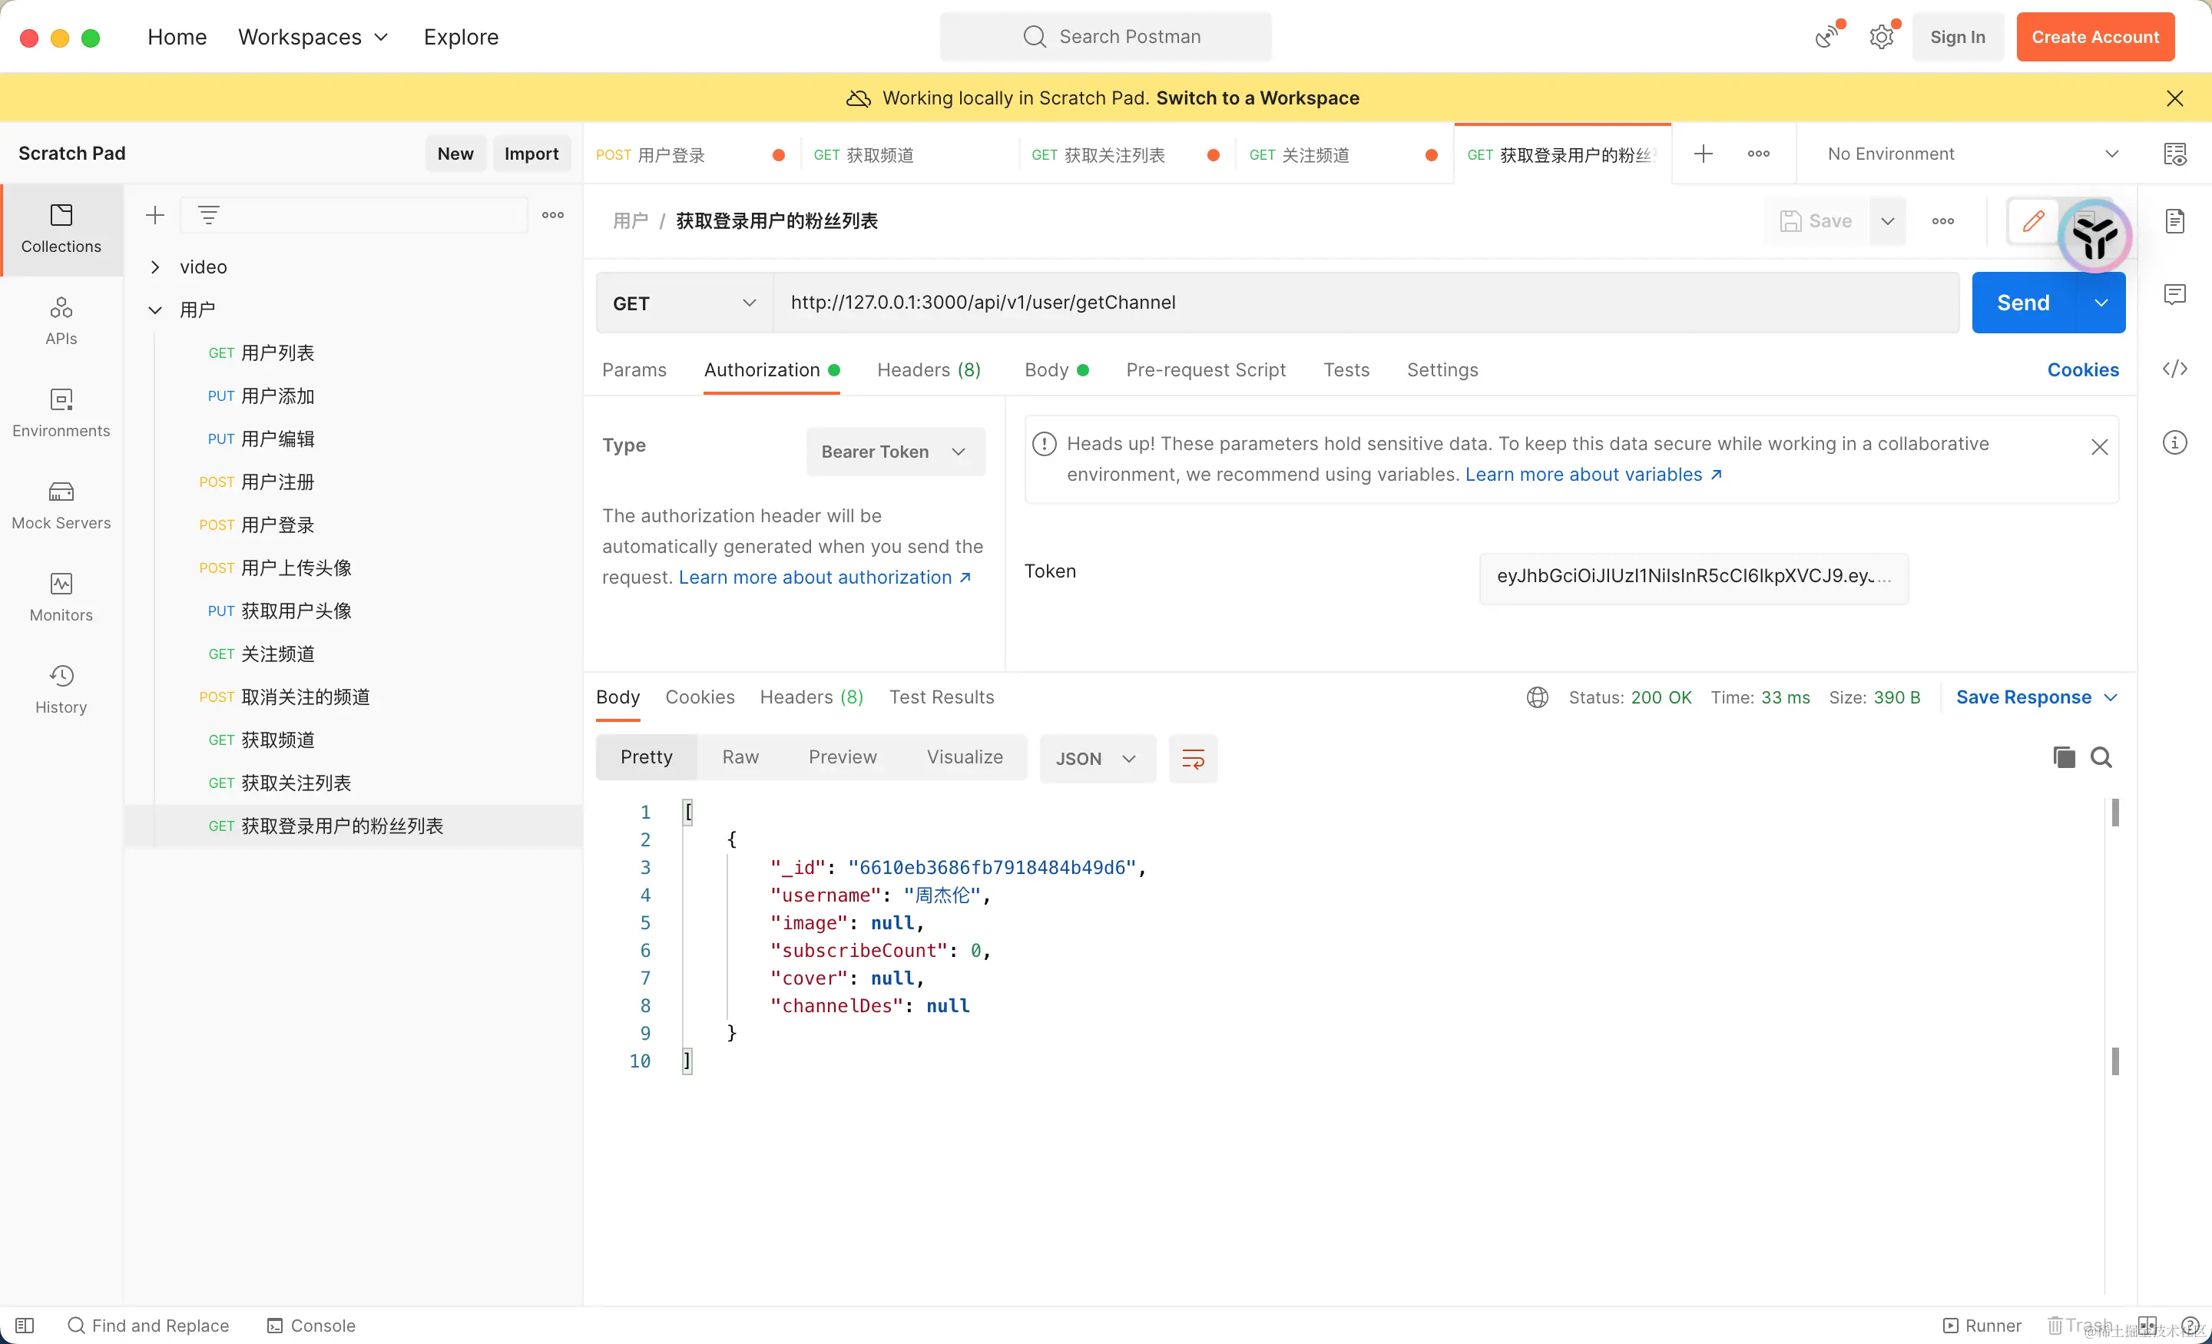
Task: Expand the video collection folder
Action: (x=155, y=266)
